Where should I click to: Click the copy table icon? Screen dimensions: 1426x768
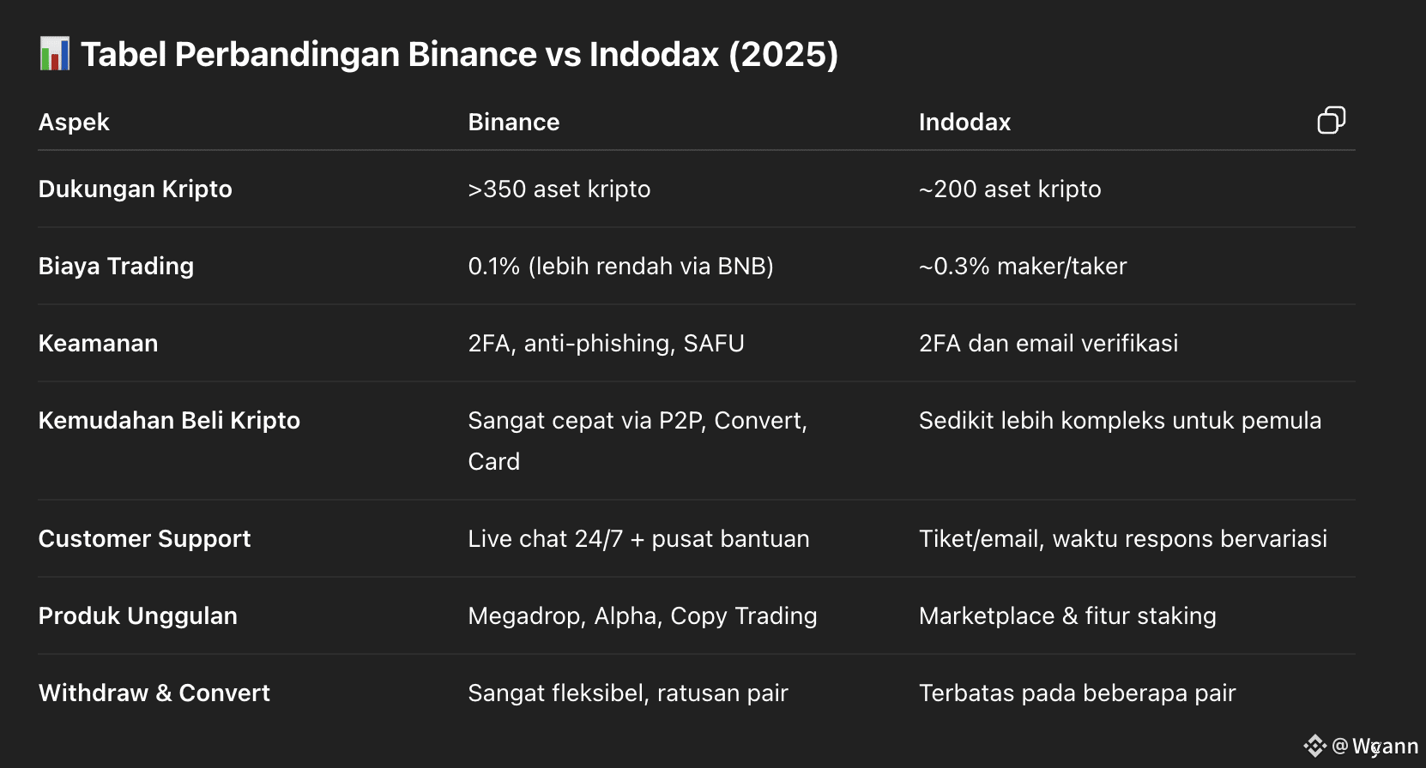[1331, 121]
